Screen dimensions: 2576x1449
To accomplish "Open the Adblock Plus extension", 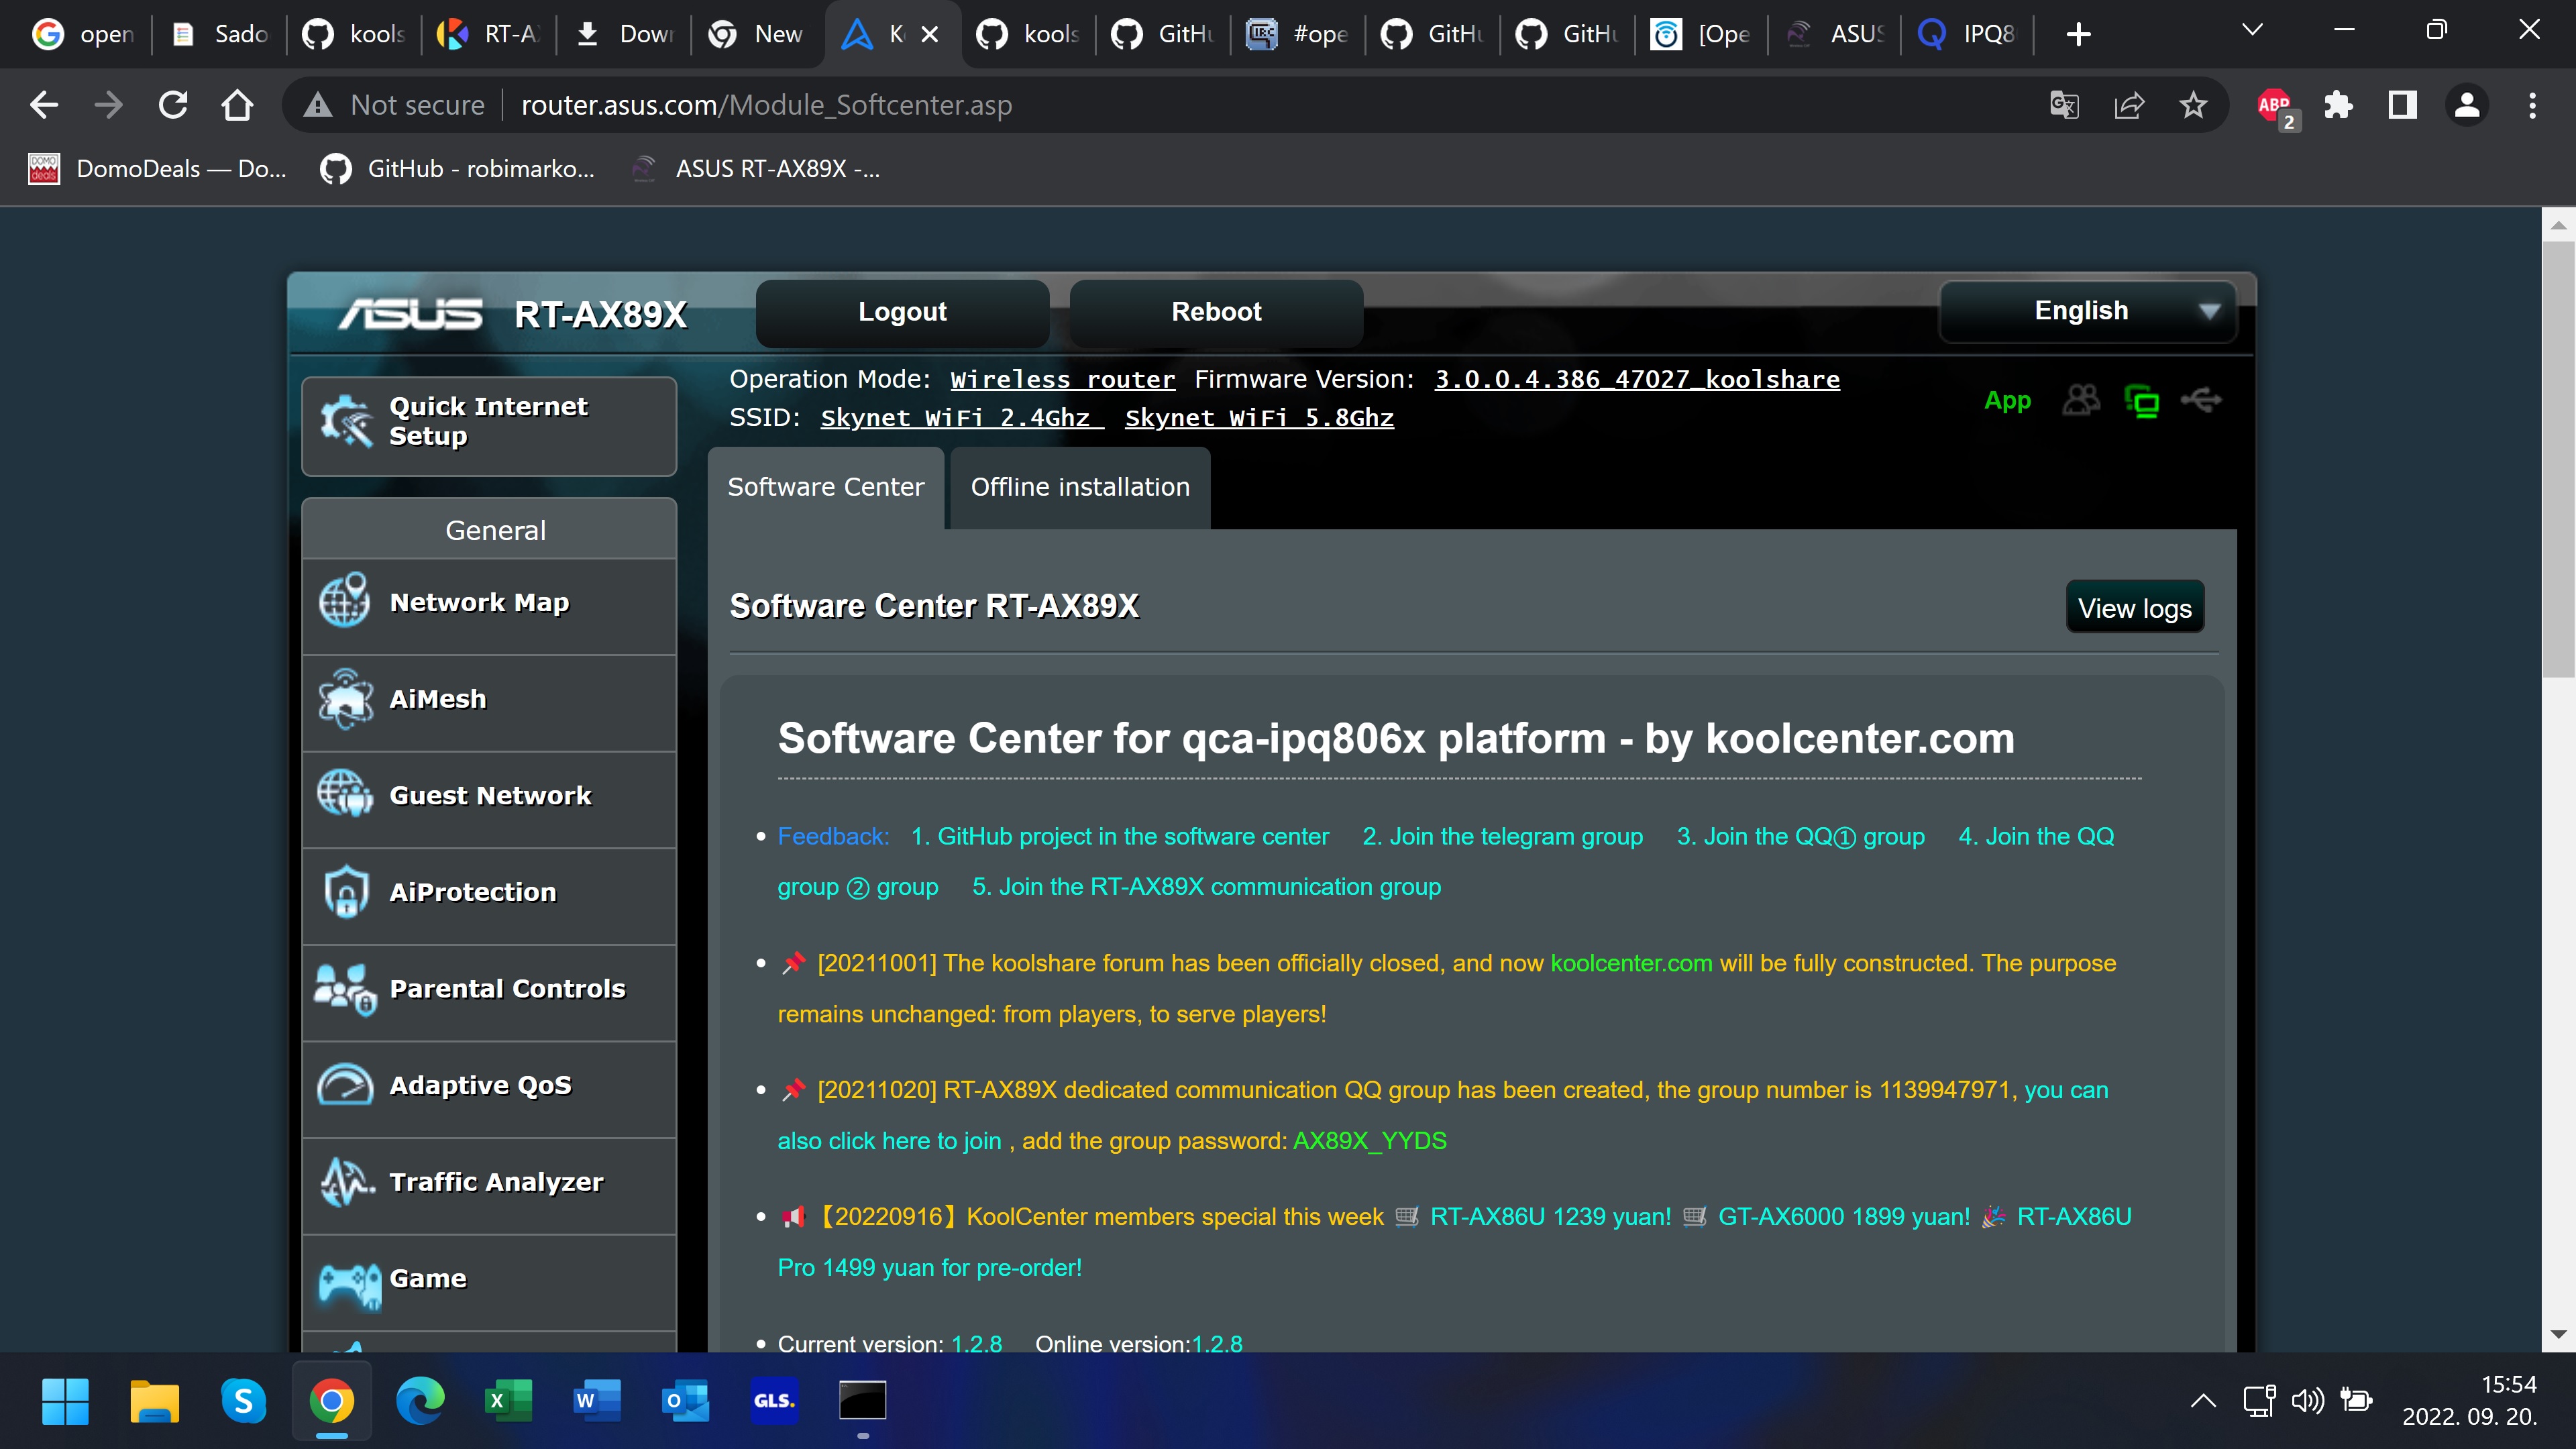I will pos(2276,106).
